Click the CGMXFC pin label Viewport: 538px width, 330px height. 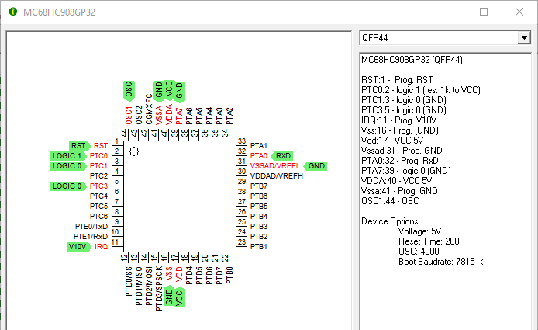pos(149,109)
